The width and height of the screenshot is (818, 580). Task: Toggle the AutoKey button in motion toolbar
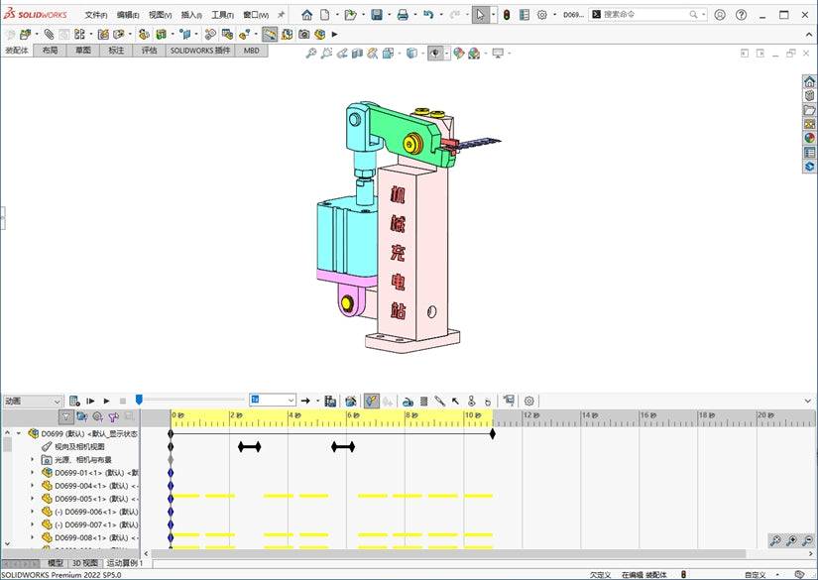[x=372, y=402]
